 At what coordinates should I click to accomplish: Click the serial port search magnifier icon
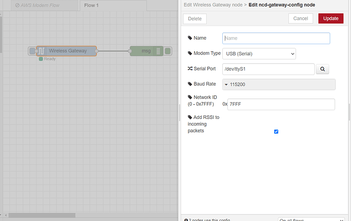pyautogui.click(x=323, y=69)
